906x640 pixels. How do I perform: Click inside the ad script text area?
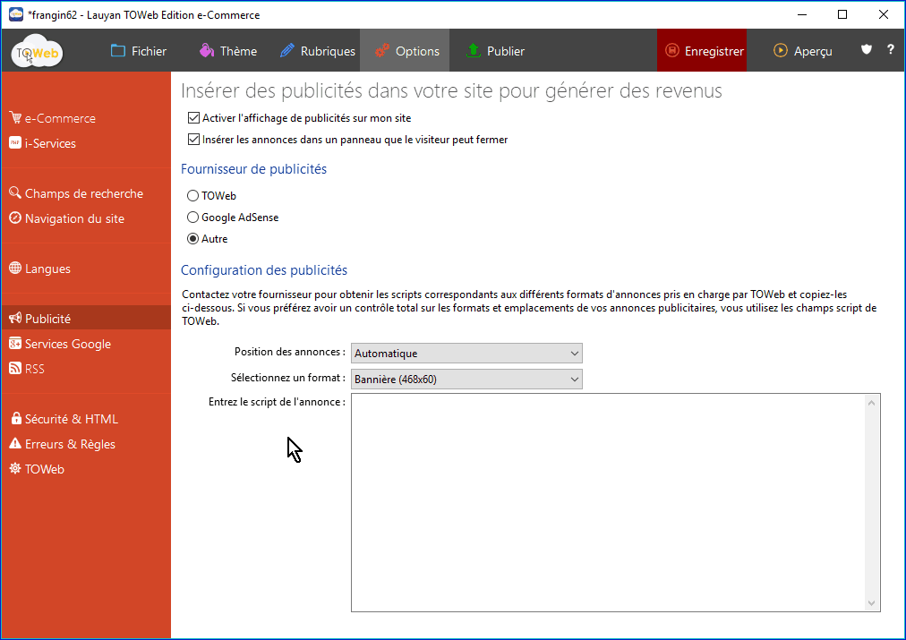pos(607,501)
